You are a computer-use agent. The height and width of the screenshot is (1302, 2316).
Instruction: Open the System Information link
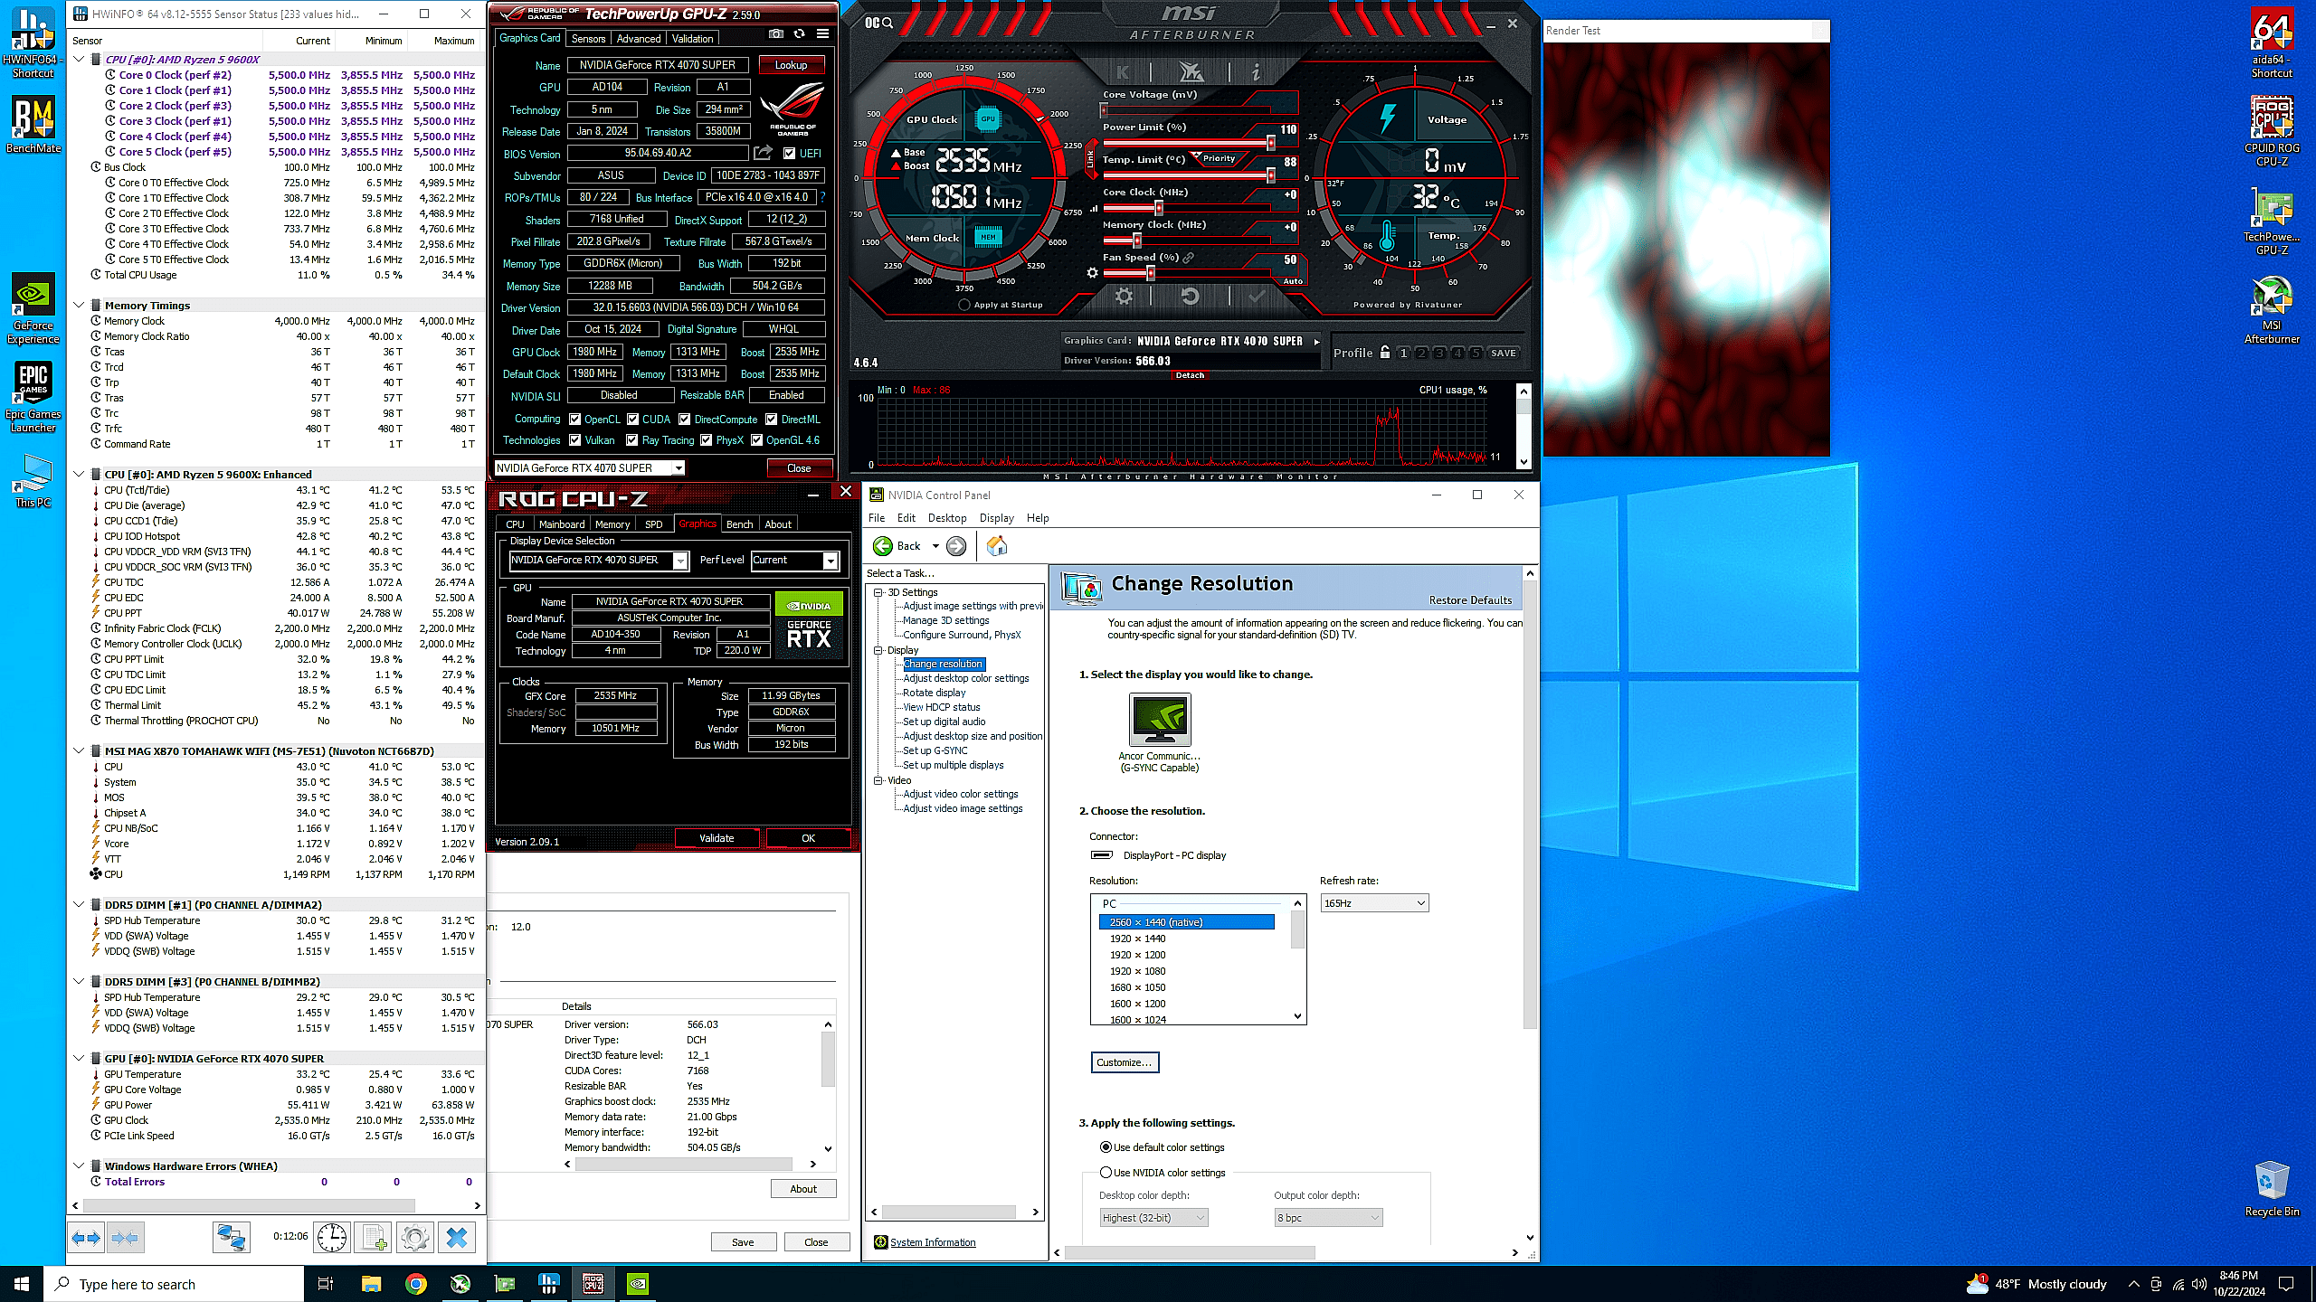pyautogui.click(x=932, y=1242)
